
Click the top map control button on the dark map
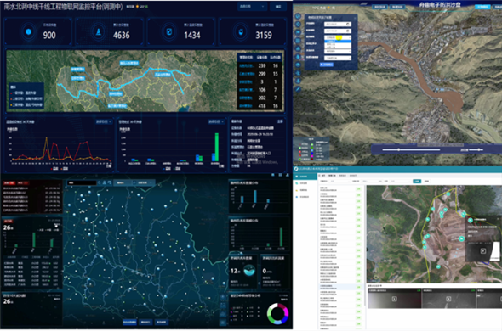pos(223,297)
